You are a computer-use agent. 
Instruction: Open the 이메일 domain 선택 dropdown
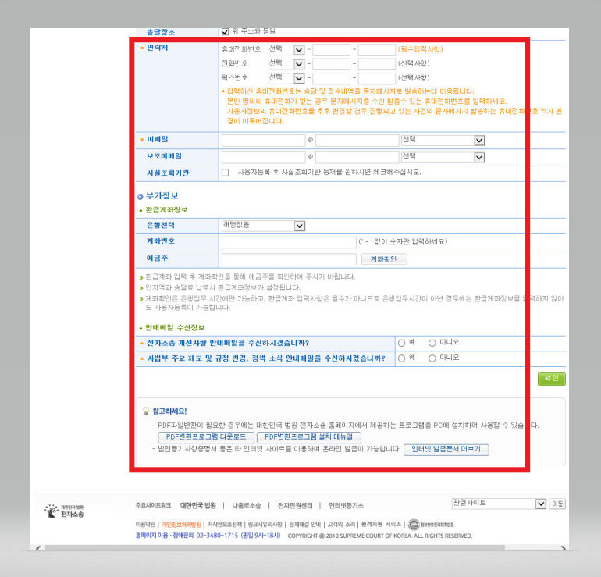[x=443, y=141]
